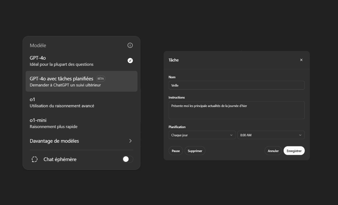Viewport: 338px width, 205px height.
Task: Select GPT-4o avec tâches planifiées
Action: coord(81,81)
